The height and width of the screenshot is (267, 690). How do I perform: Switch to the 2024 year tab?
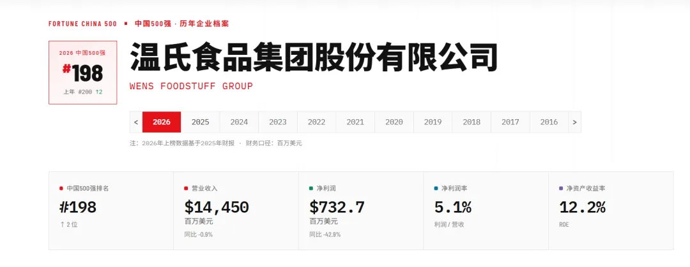tap(239, 122)
